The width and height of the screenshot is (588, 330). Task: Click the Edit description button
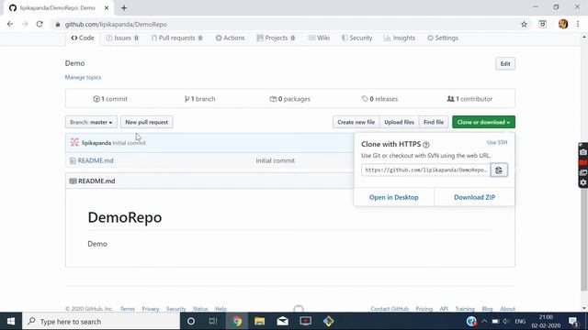[x=505, y=63]
